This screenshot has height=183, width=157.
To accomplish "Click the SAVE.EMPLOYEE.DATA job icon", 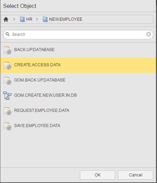I will click(x=8, y=126).
